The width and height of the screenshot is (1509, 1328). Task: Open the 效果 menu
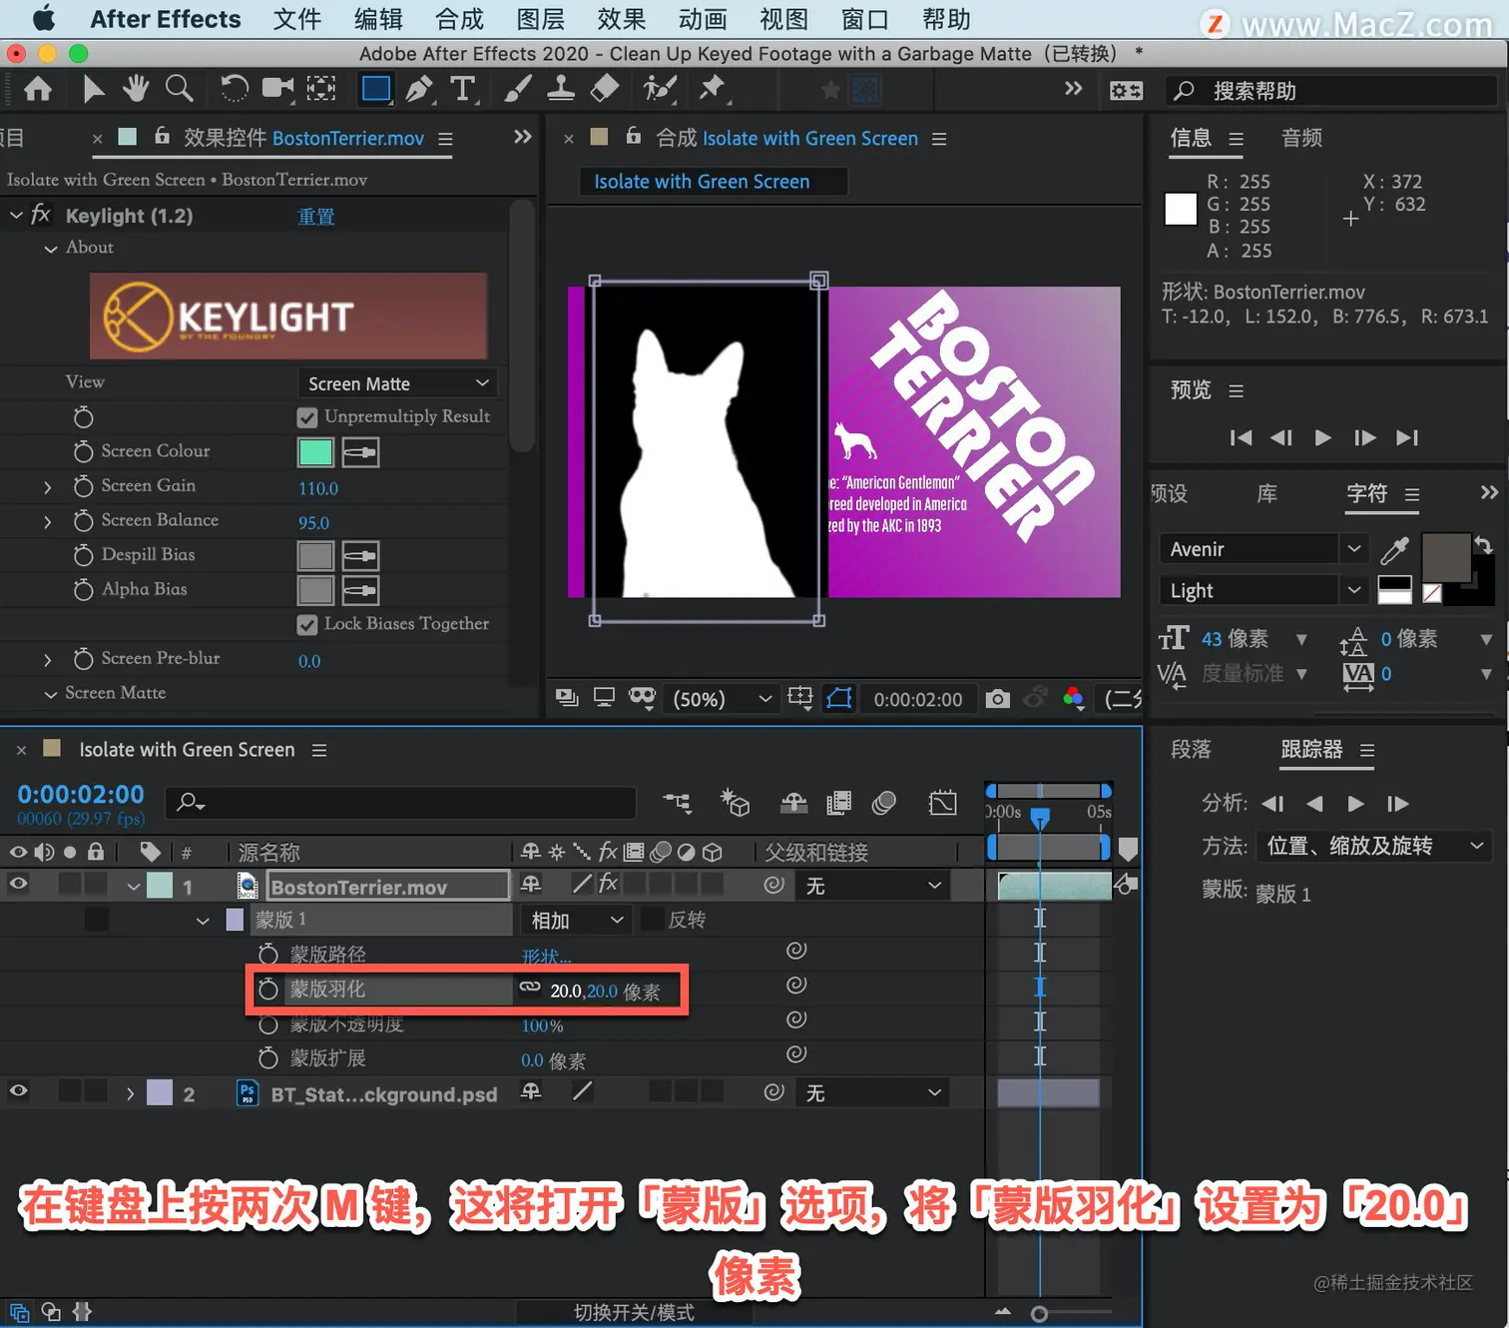coord(622,19)
